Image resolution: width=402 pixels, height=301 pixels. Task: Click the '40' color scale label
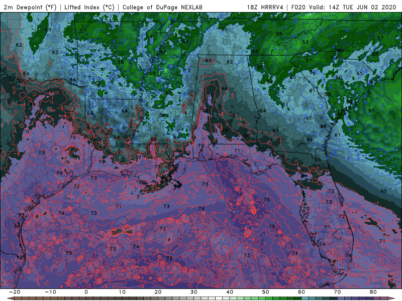pos(230,292)
